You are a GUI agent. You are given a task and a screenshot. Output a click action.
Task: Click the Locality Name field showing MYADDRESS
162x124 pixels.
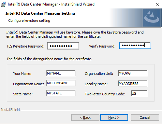pyautogui.click(x=133, y=84)
